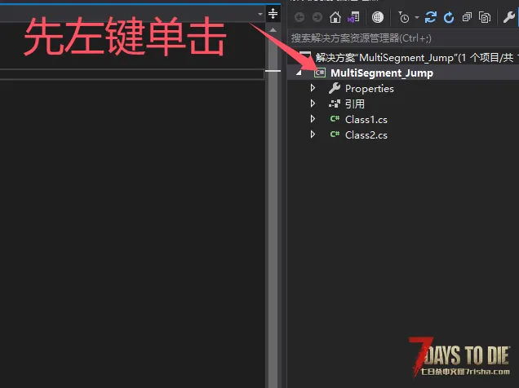Viewport: 519px width, 388px height.
Task: Click the sync with active document icon
Action: [x=431, y=17]
